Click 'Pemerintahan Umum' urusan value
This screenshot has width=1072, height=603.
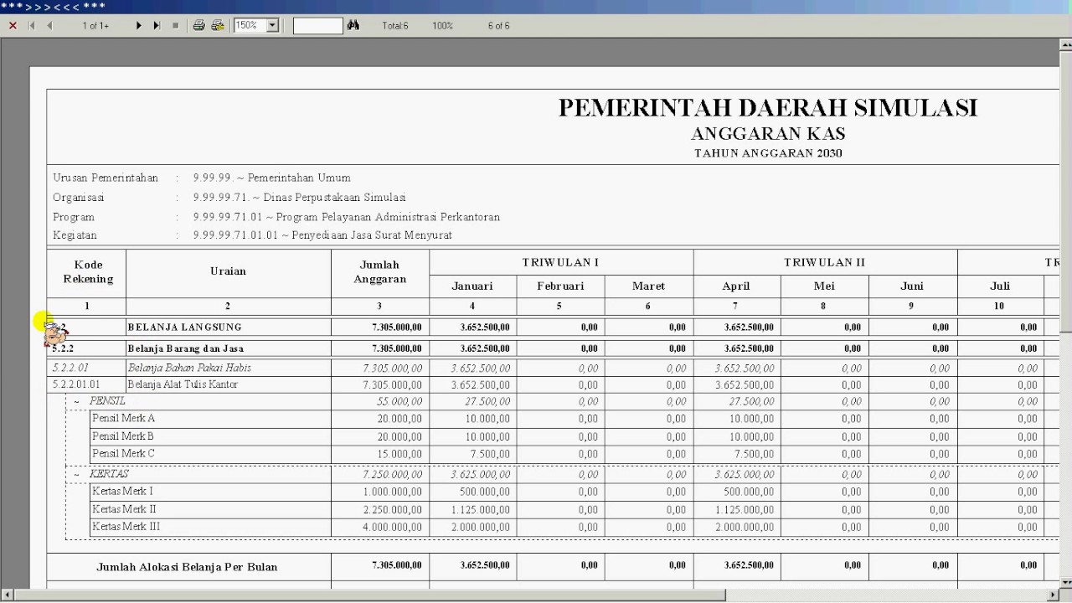299,178
